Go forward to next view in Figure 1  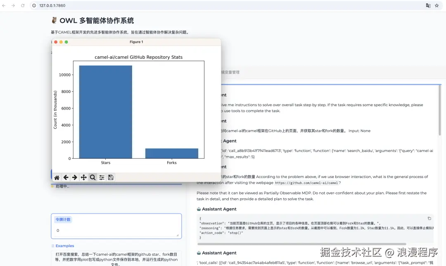74,178
